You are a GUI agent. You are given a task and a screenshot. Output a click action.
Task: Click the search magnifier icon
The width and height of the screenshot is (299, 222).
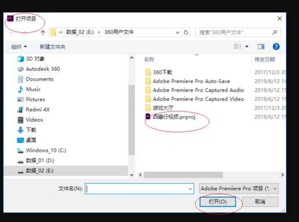coord(275,32)
